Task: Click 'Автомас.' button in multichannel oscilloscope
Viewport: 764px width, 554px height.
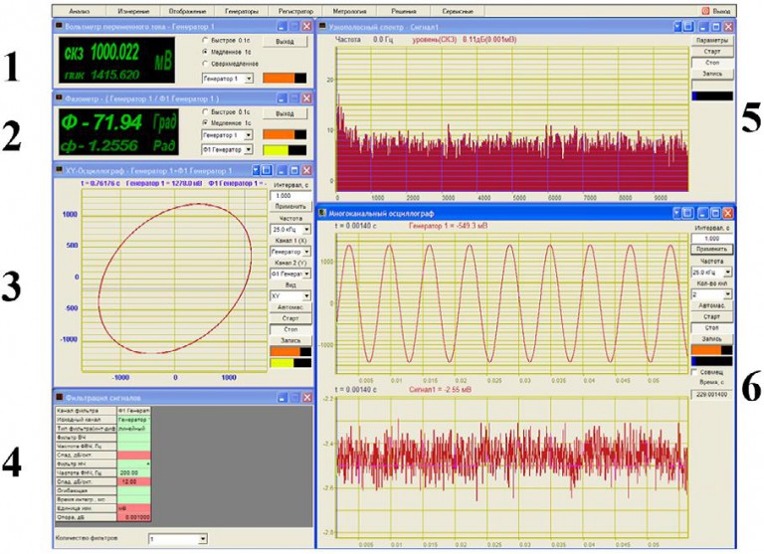Action: pyautogui.click(x=712, y=305)
